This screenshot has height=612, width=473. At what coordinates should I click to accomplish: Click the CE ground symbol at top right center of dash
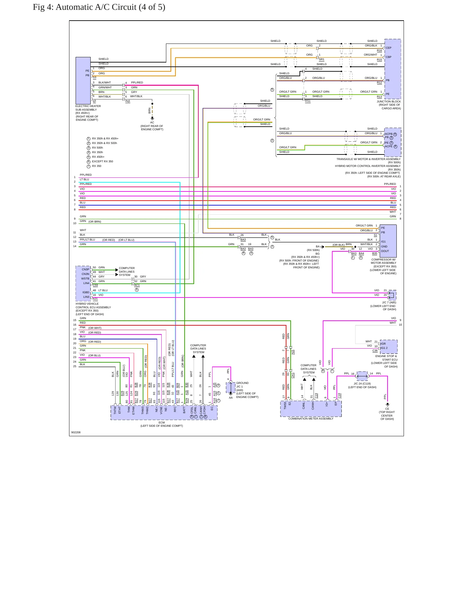388,405
